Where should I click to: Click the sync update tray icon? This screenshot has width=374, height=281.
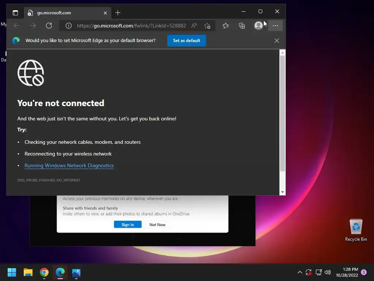tap(309, 272)
